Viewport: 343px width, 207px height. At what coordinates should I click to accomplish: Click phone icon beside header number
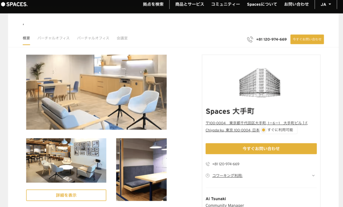(250, 39)
